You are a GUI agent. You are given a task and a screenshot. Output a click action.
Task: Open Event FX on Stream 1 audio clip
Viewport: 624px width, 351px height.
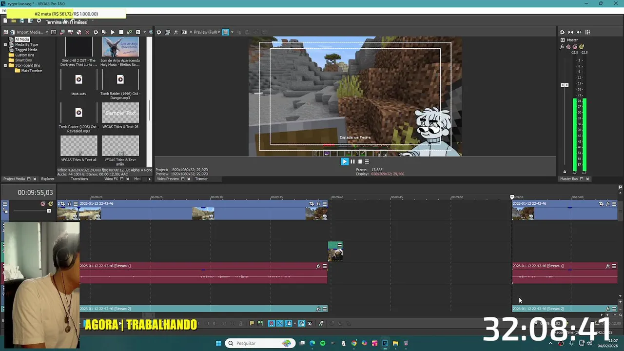pos(318,266)
